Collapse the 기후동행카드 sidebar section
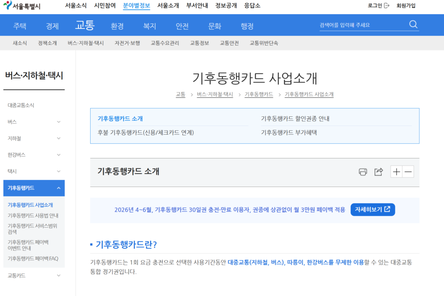Screen dimensions: 444x296 click(59, 188)
